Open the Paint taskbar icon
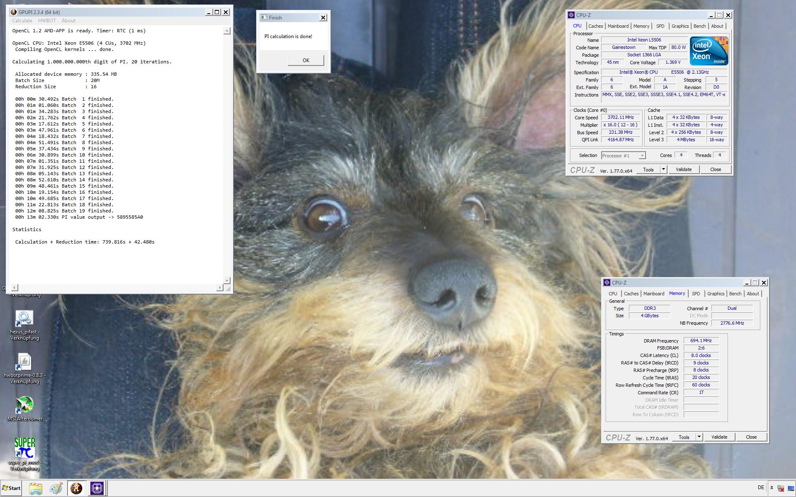Screen dimensions: 796x497 [56, 488]
